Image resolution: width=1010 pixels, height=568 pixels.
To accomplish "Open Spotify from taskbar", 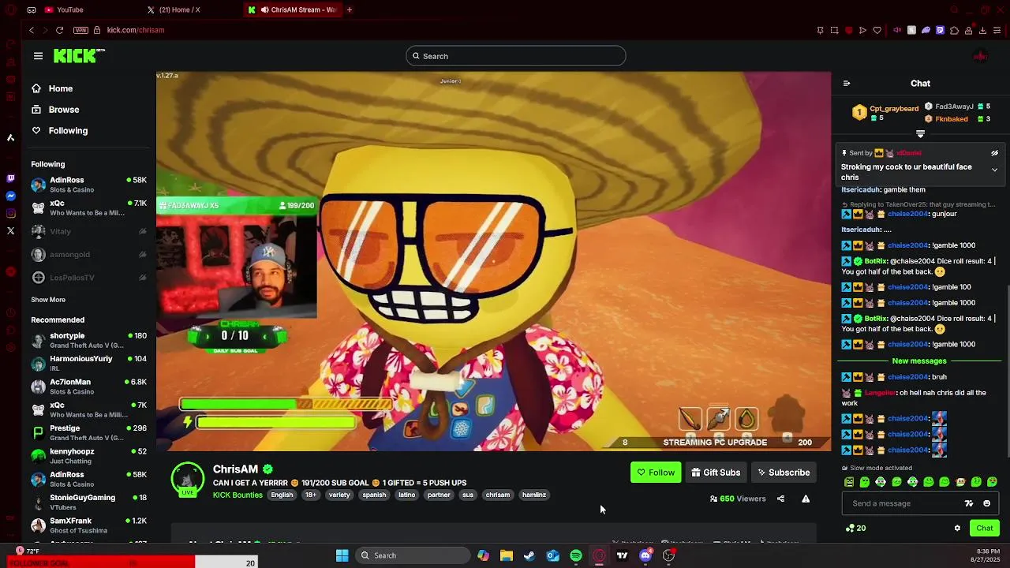I will [x=576, y=555].
